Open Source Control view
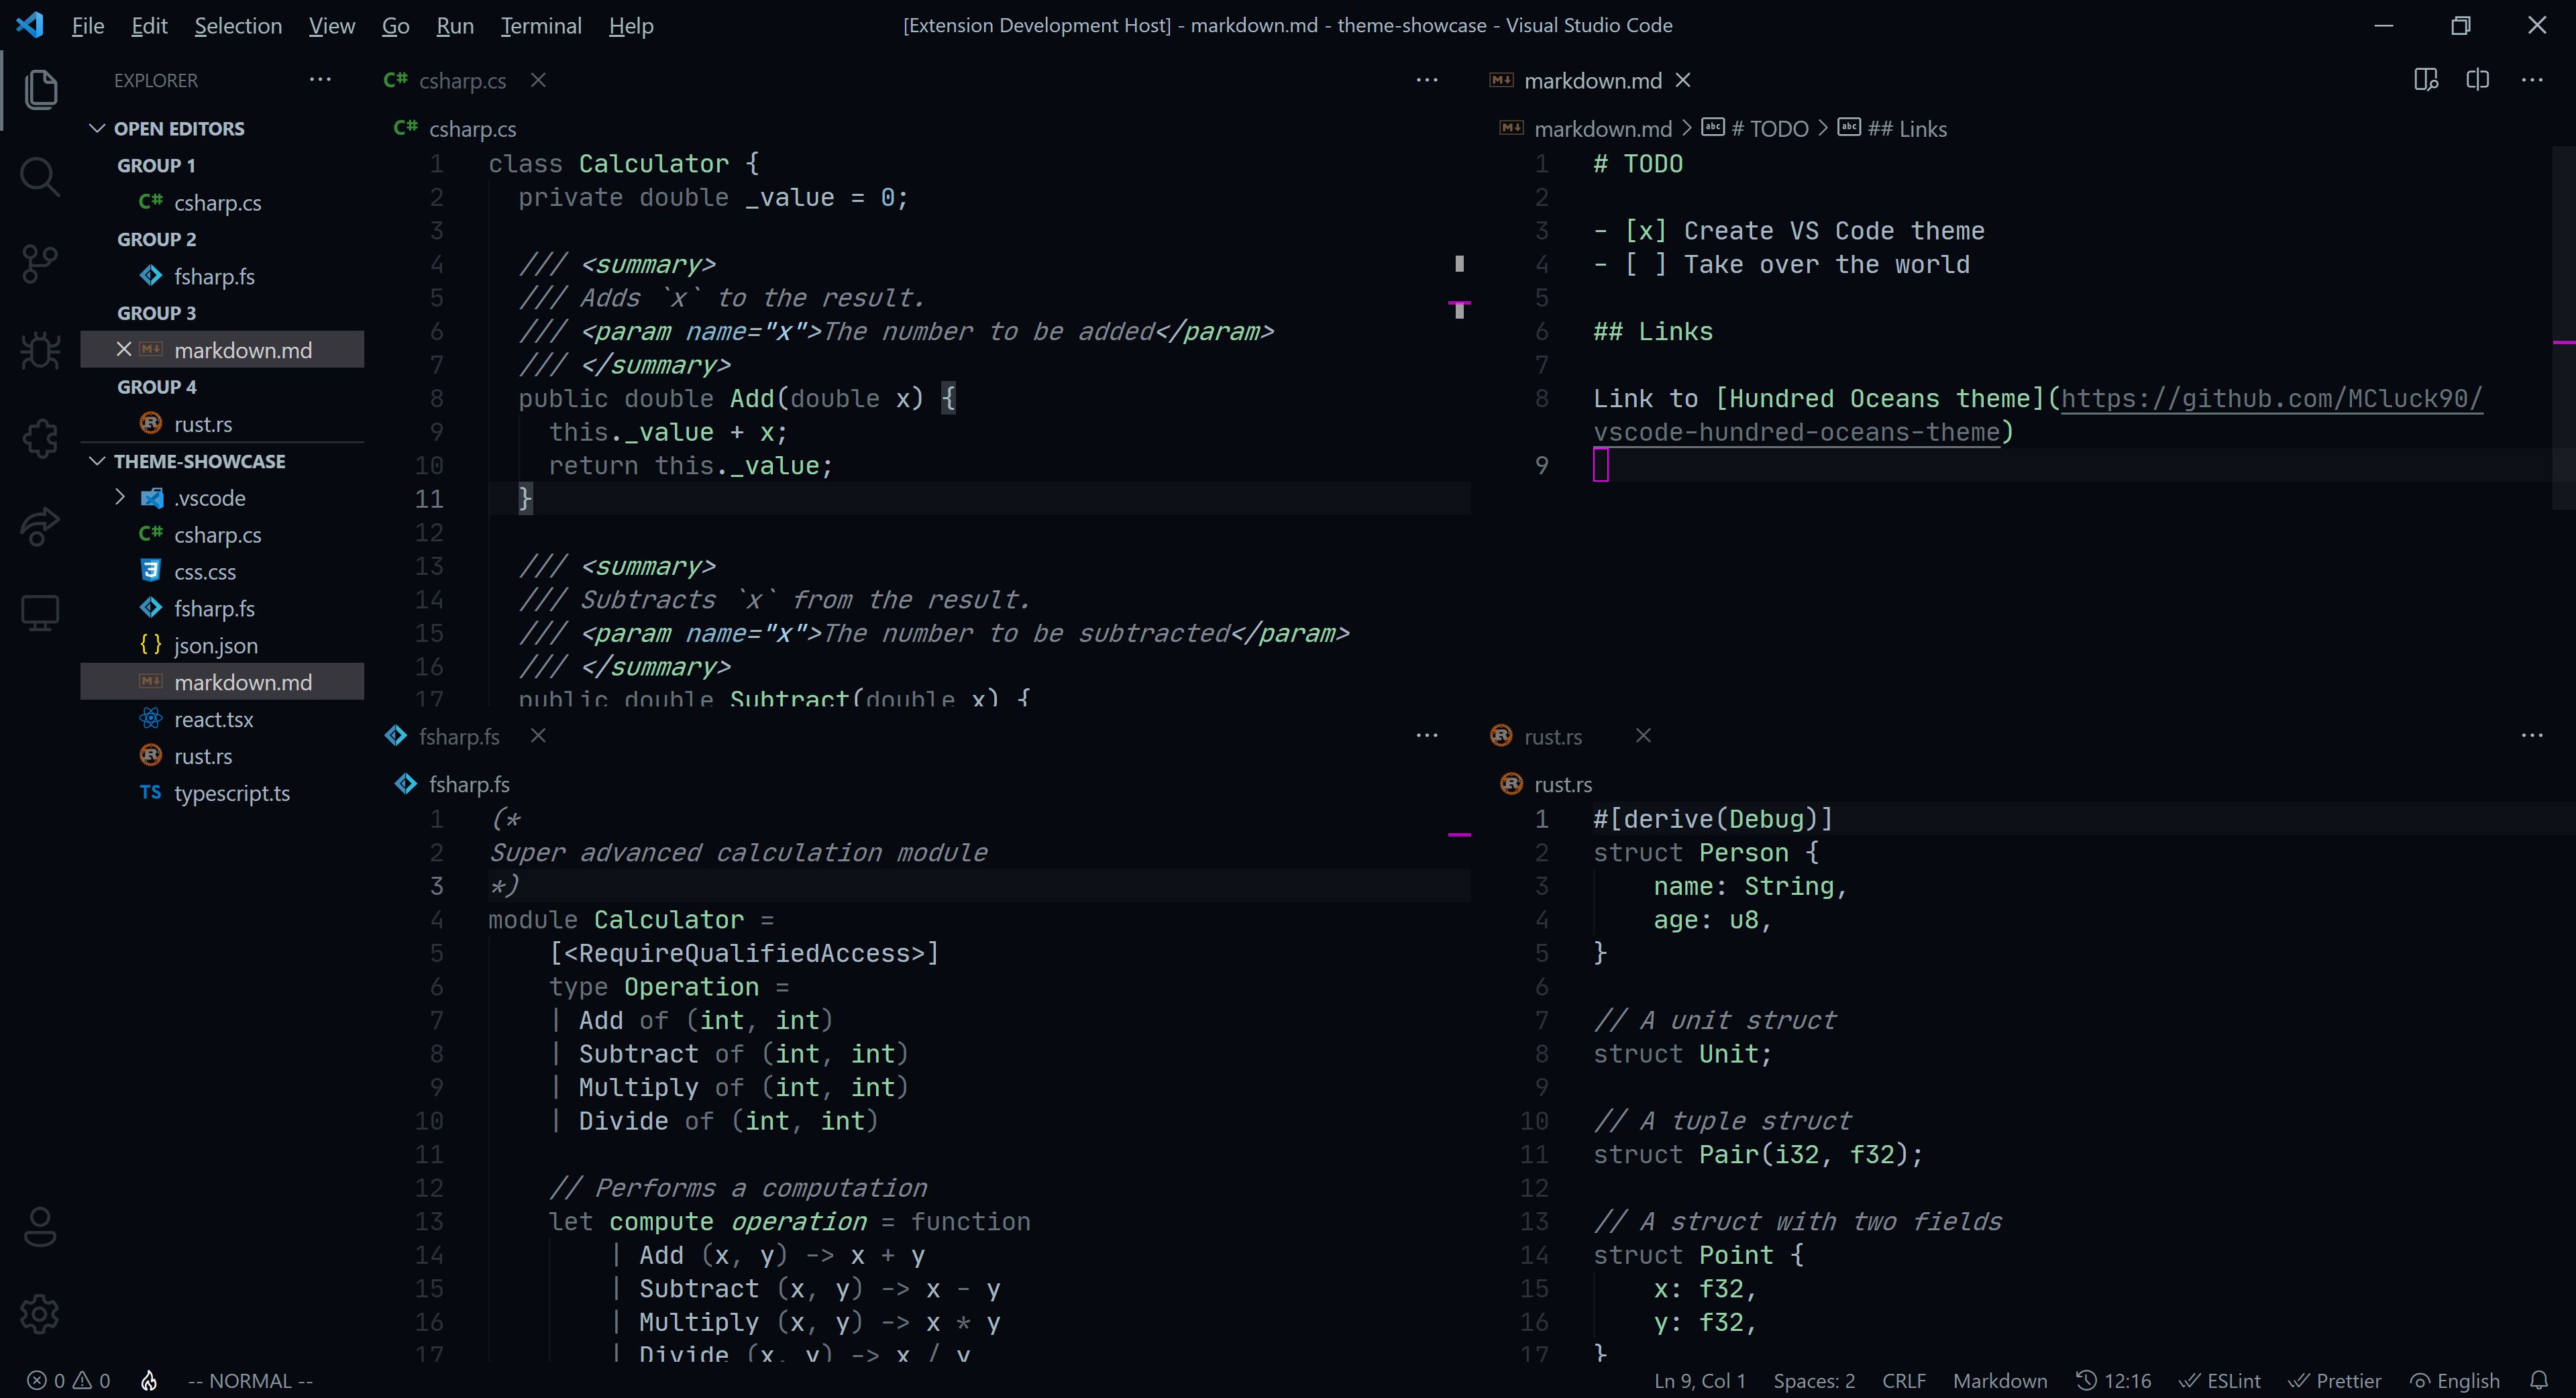 [x=40, y=264]
